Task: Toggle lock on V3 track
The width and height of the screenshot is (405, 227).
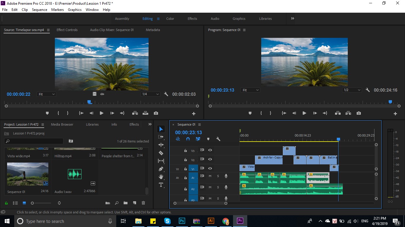Action: 186,151
